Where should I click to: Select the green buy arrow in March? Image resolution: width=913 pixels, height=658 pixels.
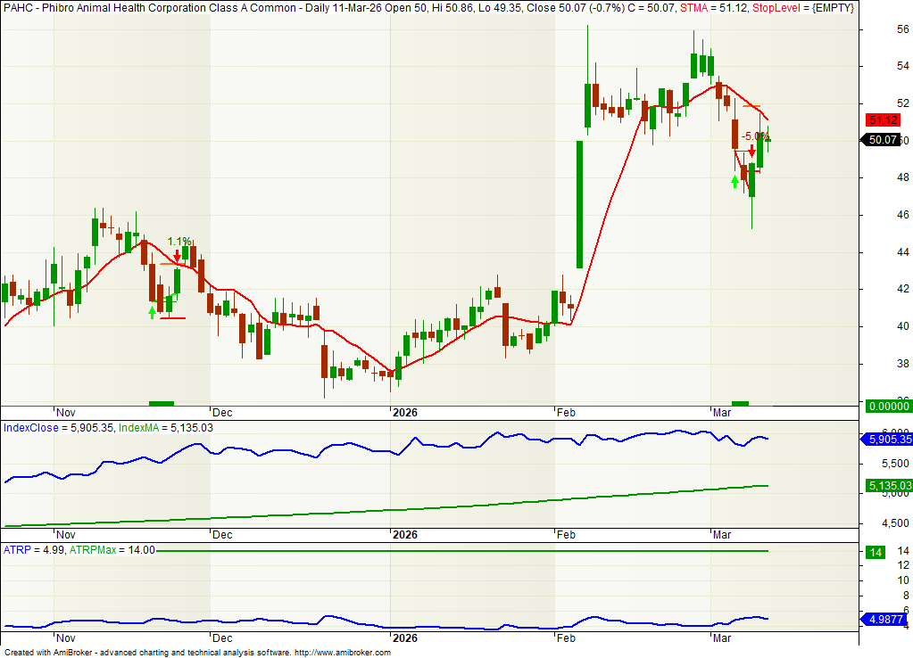pos(735,182)
